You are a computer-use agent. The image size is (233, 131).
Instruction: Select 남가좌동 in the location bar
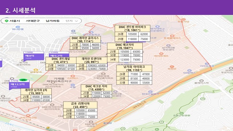click(52, 21)
